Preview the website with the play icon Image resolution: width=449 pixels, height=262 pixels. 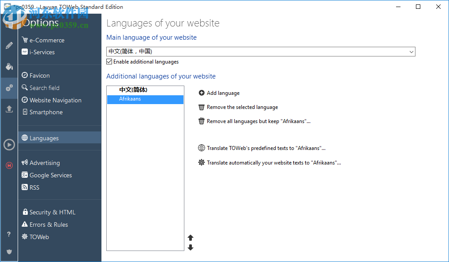tap(9, 144)
